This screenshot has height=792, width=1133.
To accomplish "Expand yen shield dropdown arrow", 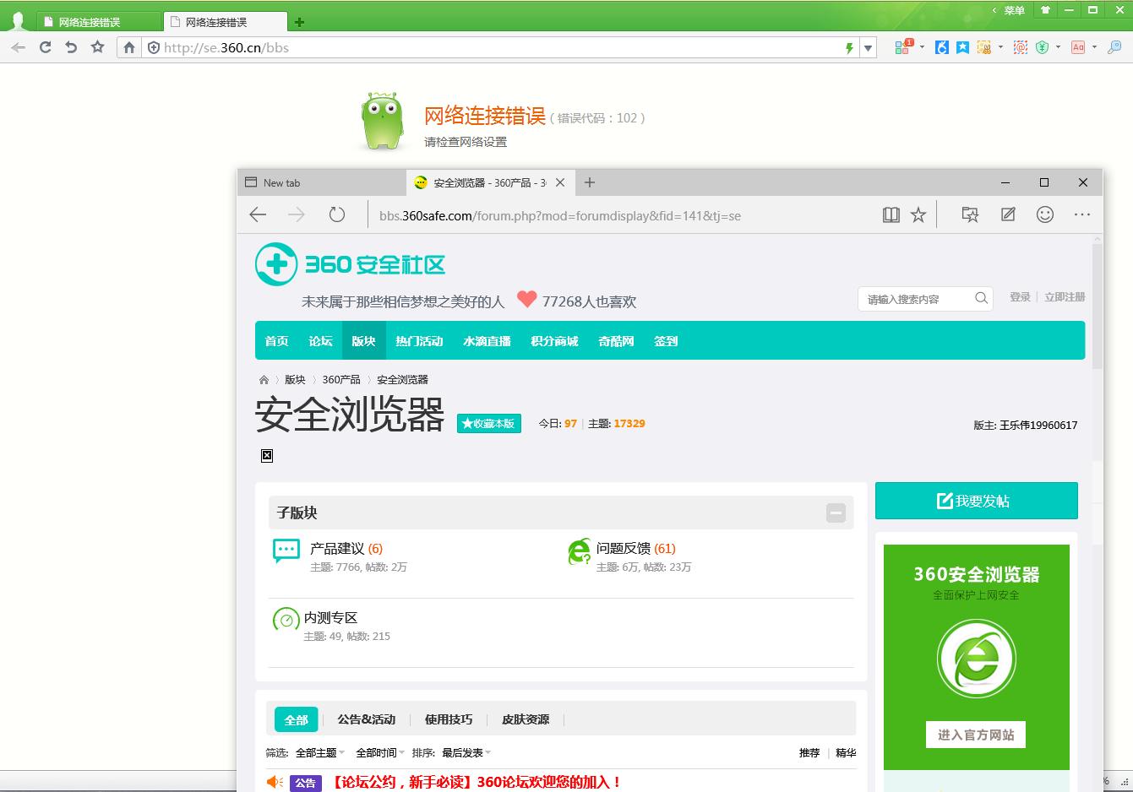I will coord(1058,47).
